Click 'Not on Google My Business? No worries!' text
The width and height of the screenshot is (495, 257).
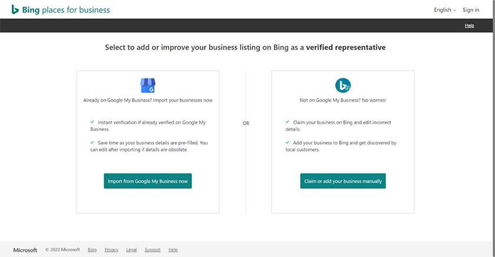coord(343,100)
